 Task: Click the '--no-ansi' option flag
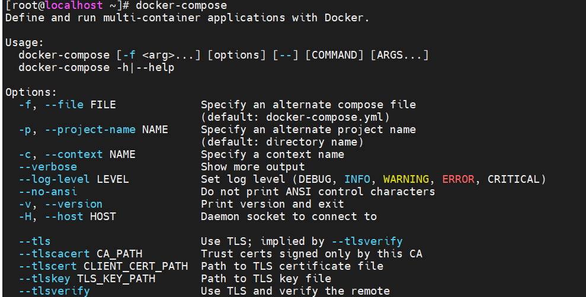(48, 192)
